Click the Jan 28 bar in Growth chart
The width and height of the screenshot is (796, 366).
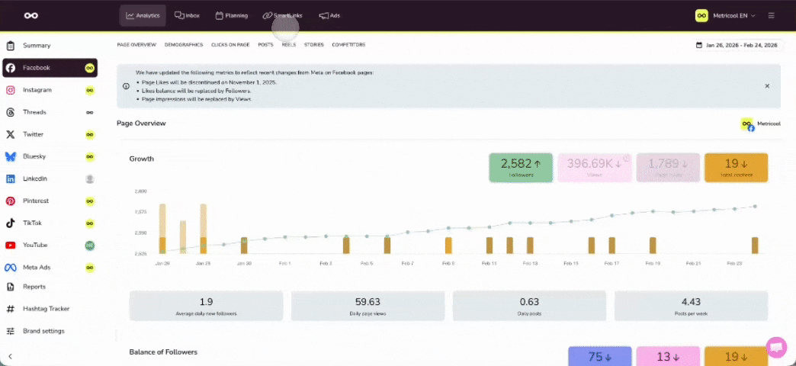pos(162,229)
